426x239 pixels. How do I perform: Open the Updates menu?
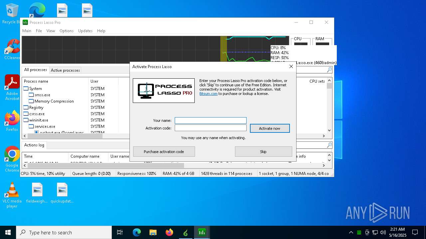(x=85, y=31)
